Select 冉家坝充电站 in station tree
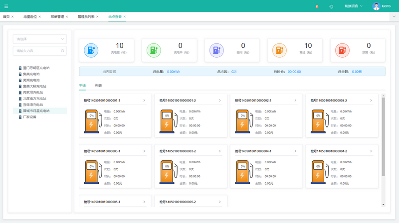 pos(33,93)
